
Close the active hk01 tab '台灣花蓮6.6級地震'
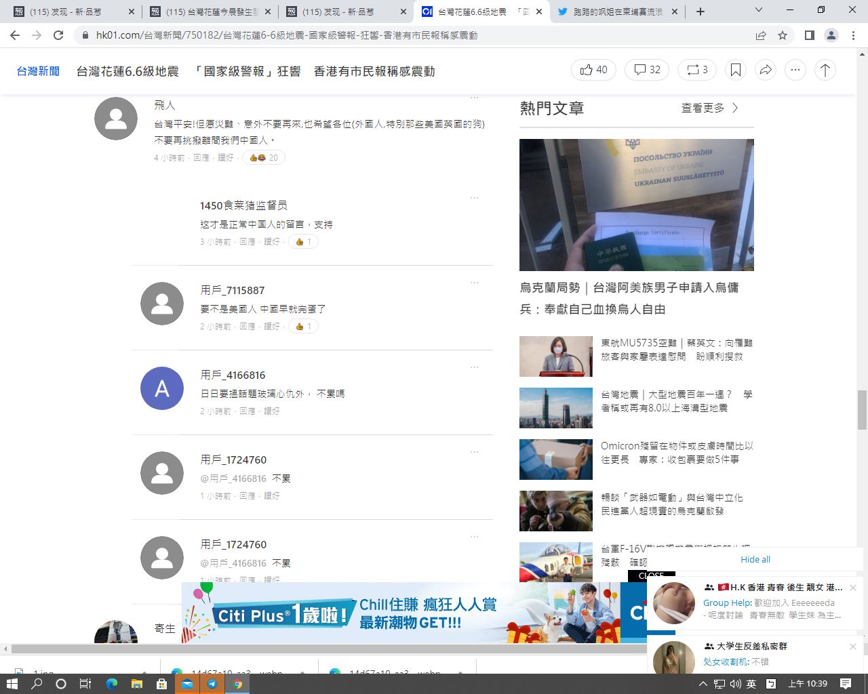(x=540, y=12)
